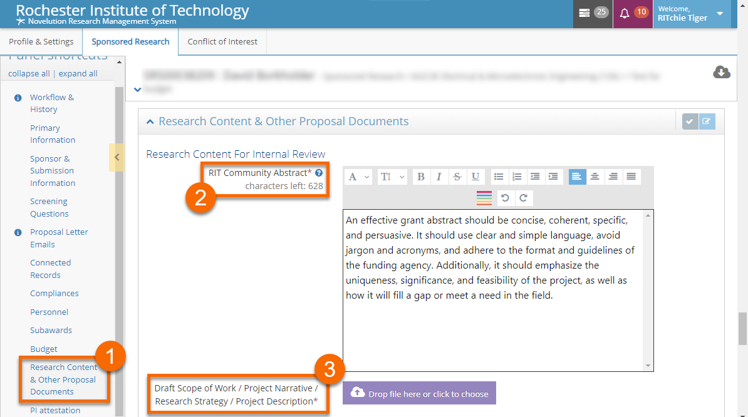Insert a numbered list in the abstract
Screen dimensions: 748x417
tap(517, 177)
